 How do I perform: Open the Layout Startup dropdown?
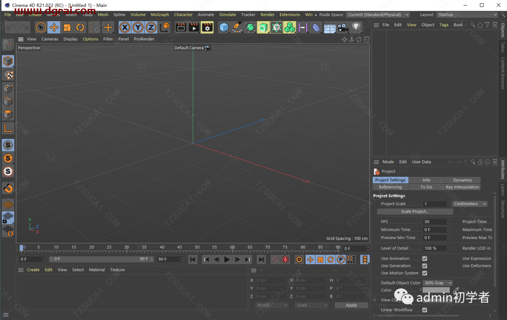coord(467,15)
